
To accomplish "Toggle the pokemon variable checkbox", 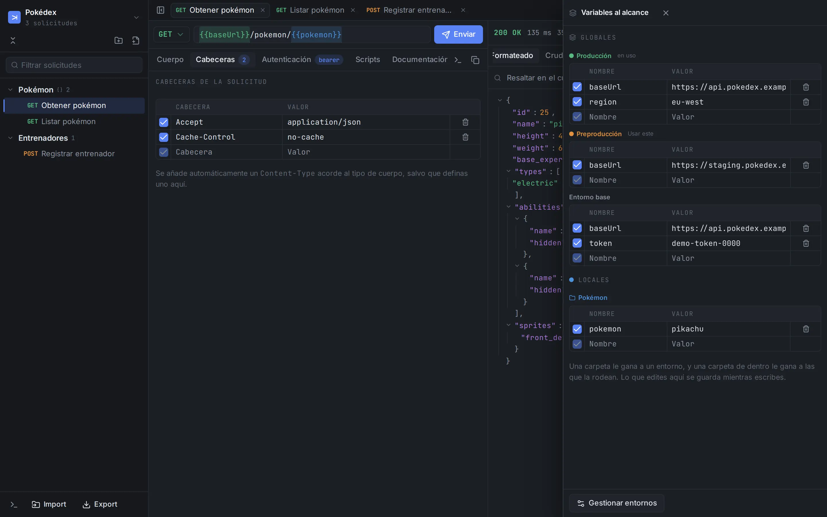I will pos(577,329).
